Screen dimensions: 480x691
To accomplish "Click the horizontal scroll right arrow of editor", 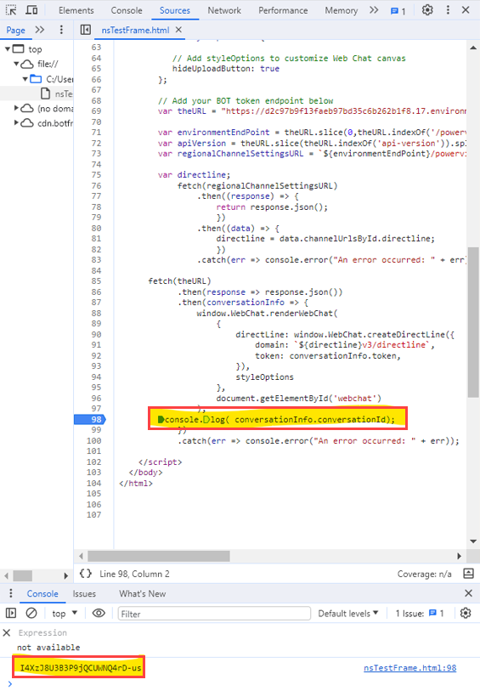I will pyautogui.click(x=460, y=556).
